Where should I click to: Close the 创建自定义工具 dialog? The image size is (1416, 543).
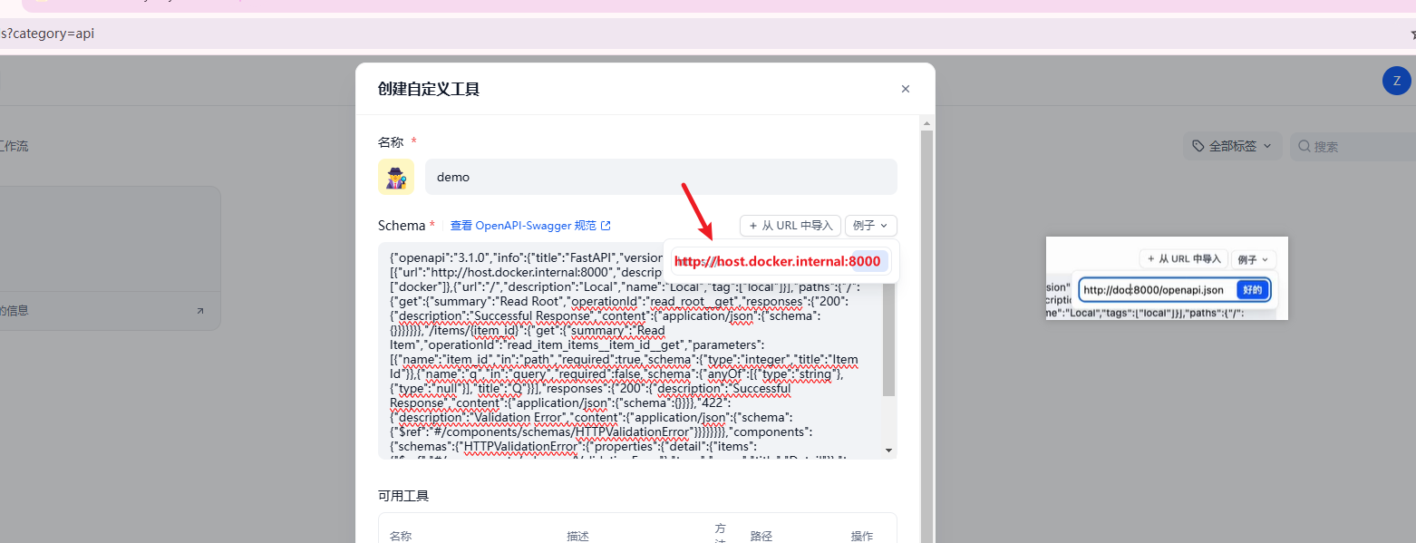(905, 89)
